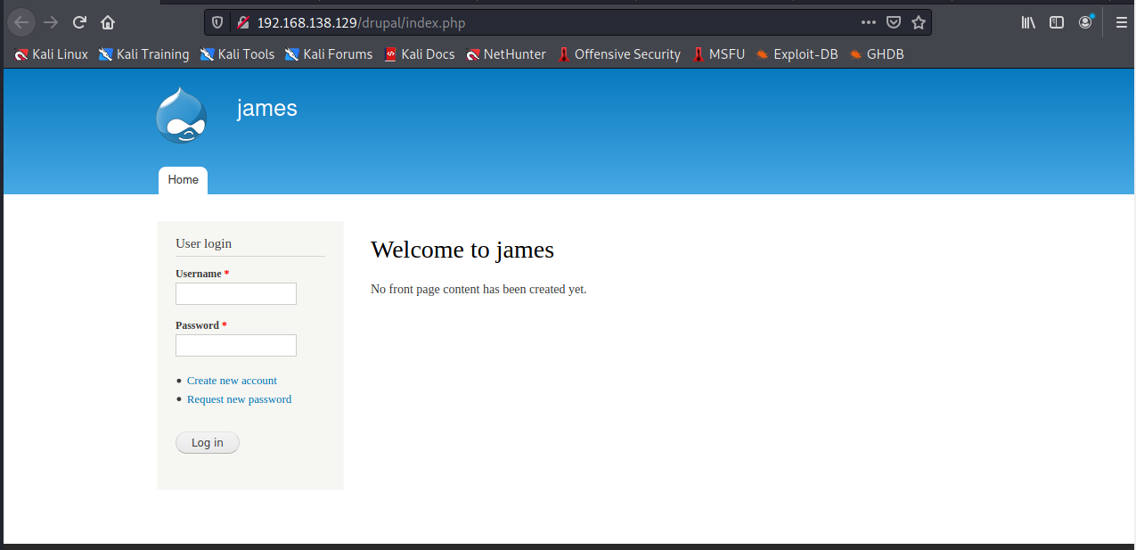
Task: Save page to Pocket icon
Action: click(x=894, y=22)
